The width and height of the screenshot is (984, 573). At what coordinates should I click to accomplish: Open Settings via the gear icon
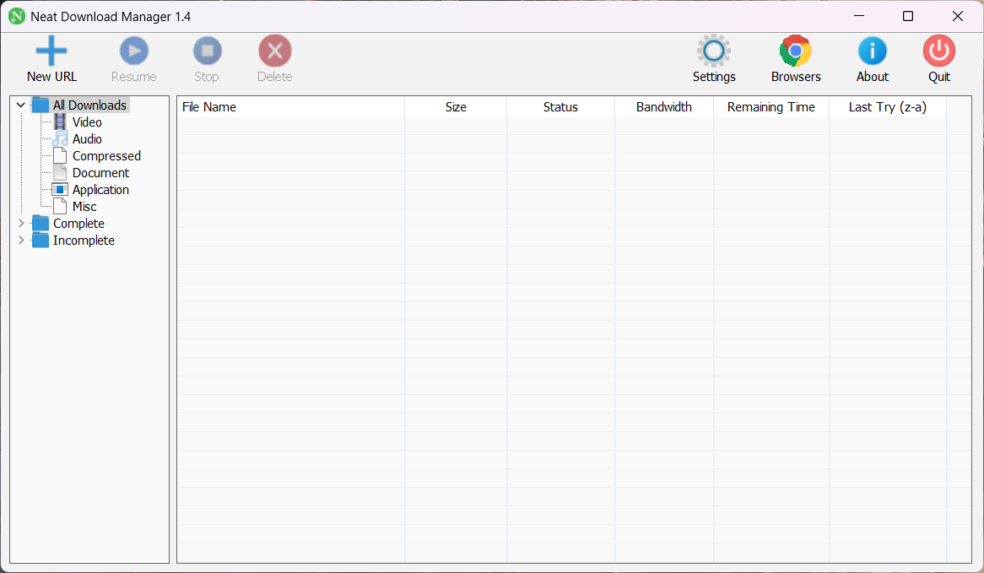click(x=714, y=51)
